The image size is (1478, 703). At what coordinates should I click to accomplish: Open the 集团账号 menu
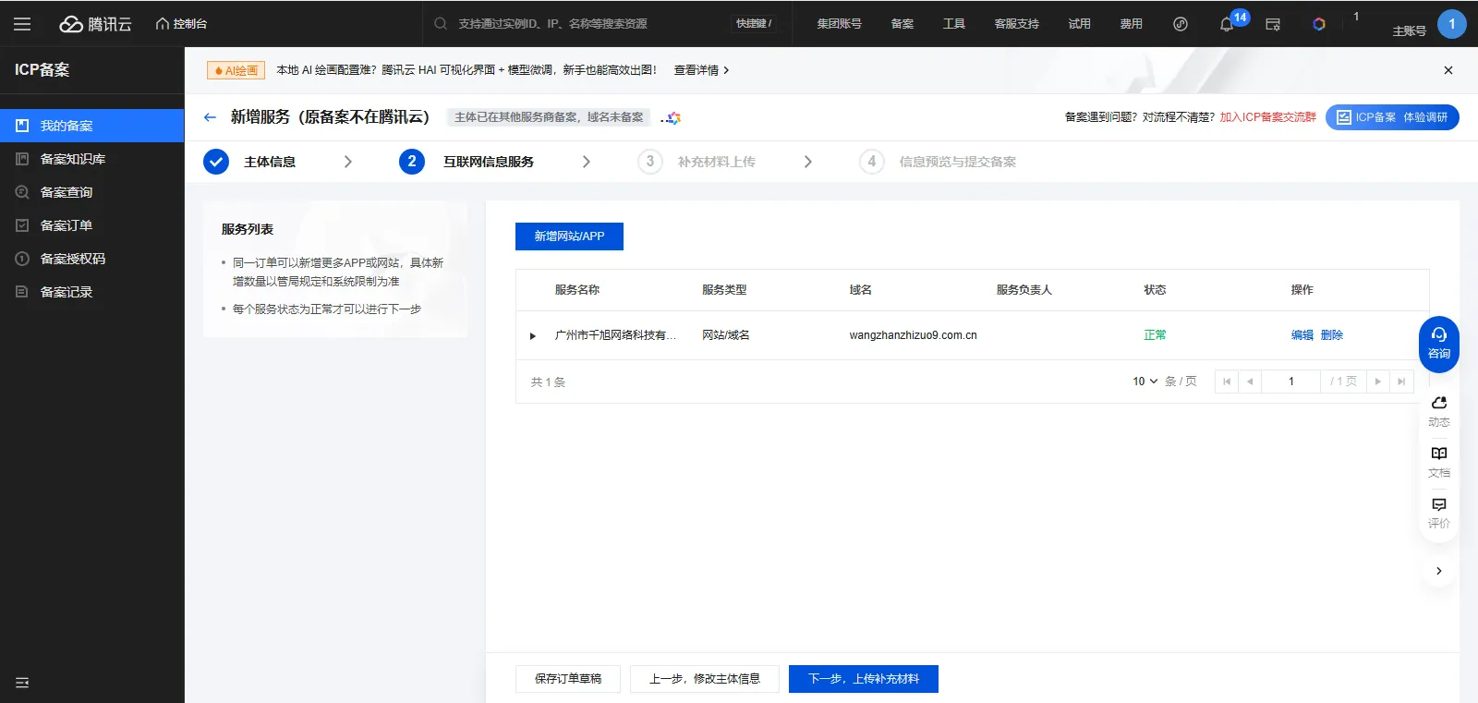pyautogui.click(x=839, y=24)
